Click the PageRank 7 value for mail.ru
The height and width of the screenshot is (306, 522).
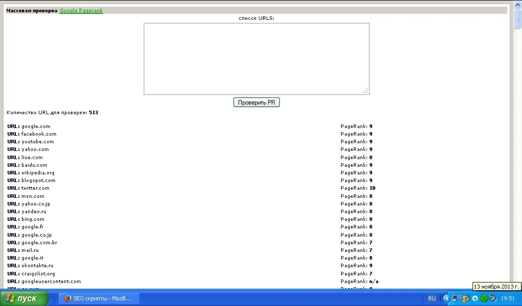[371, 250]
